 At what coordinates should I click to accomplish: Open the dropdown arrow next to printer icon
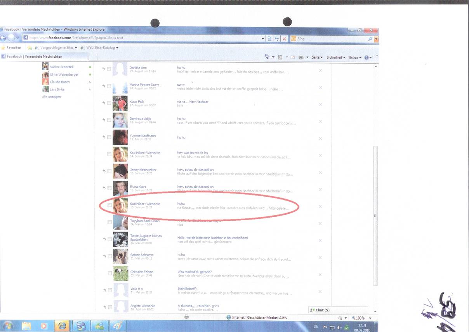(307, 57)
